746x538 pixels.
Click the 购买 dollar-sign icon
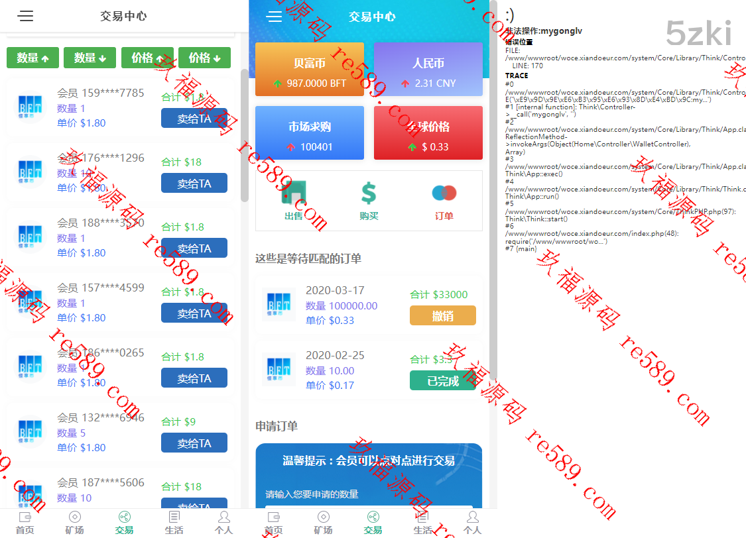[369, 193]
